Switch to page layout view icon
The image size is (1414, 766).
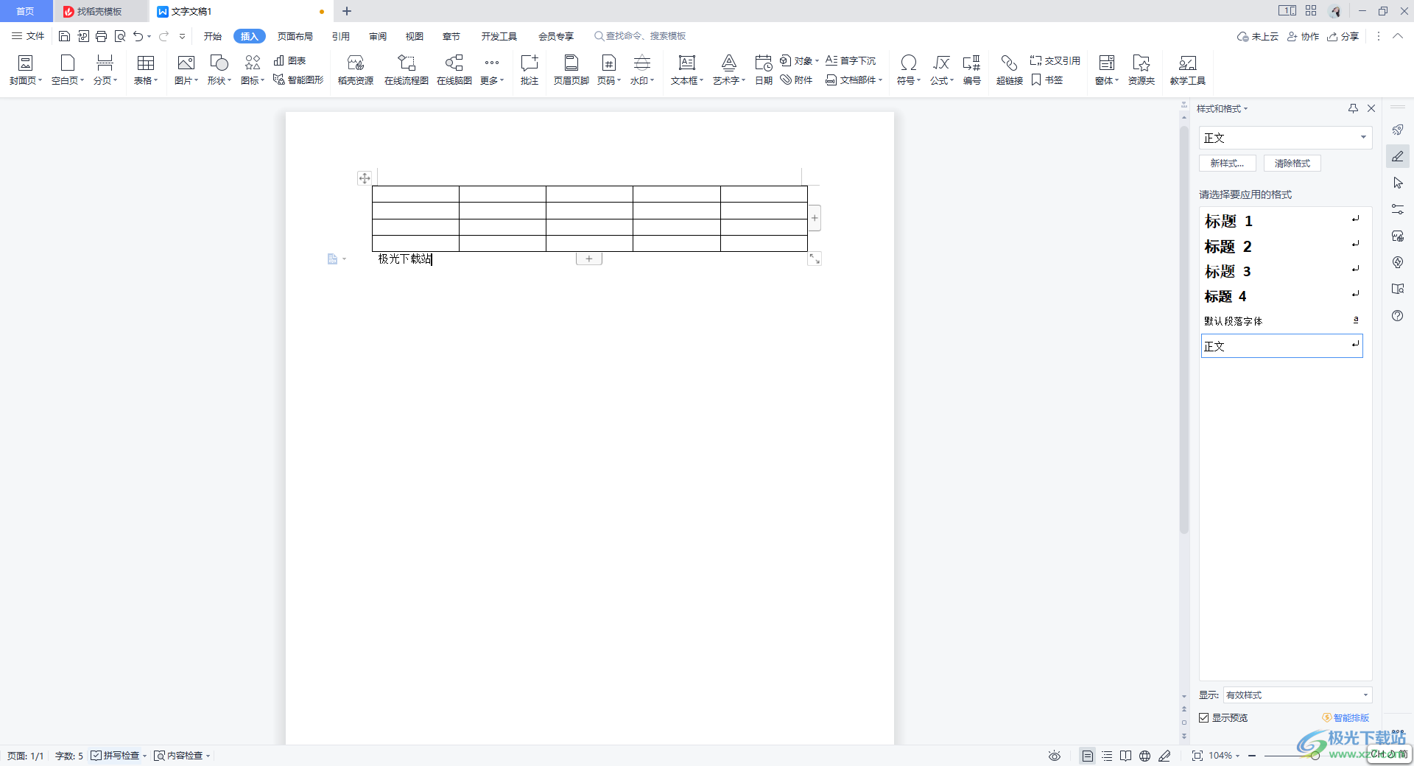(1088, 756)
